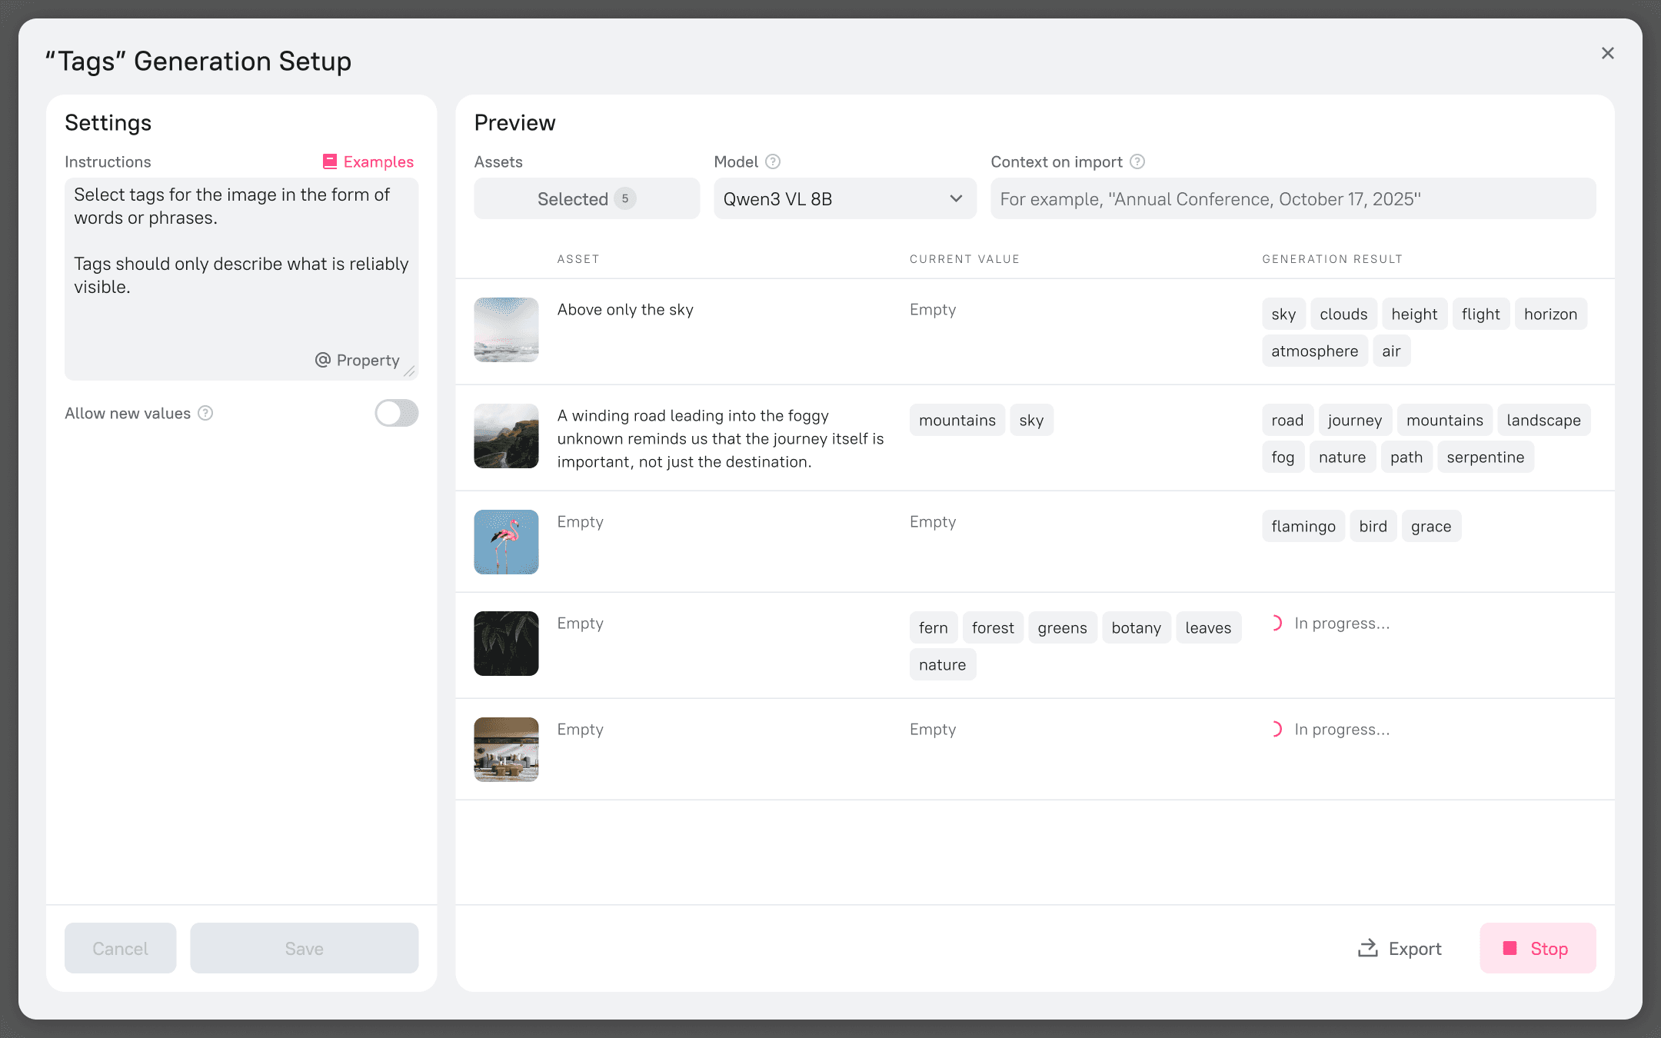Close the Tags Generation Setup dialog
The image size is (1661, 1038).
tap(1607, 53)
